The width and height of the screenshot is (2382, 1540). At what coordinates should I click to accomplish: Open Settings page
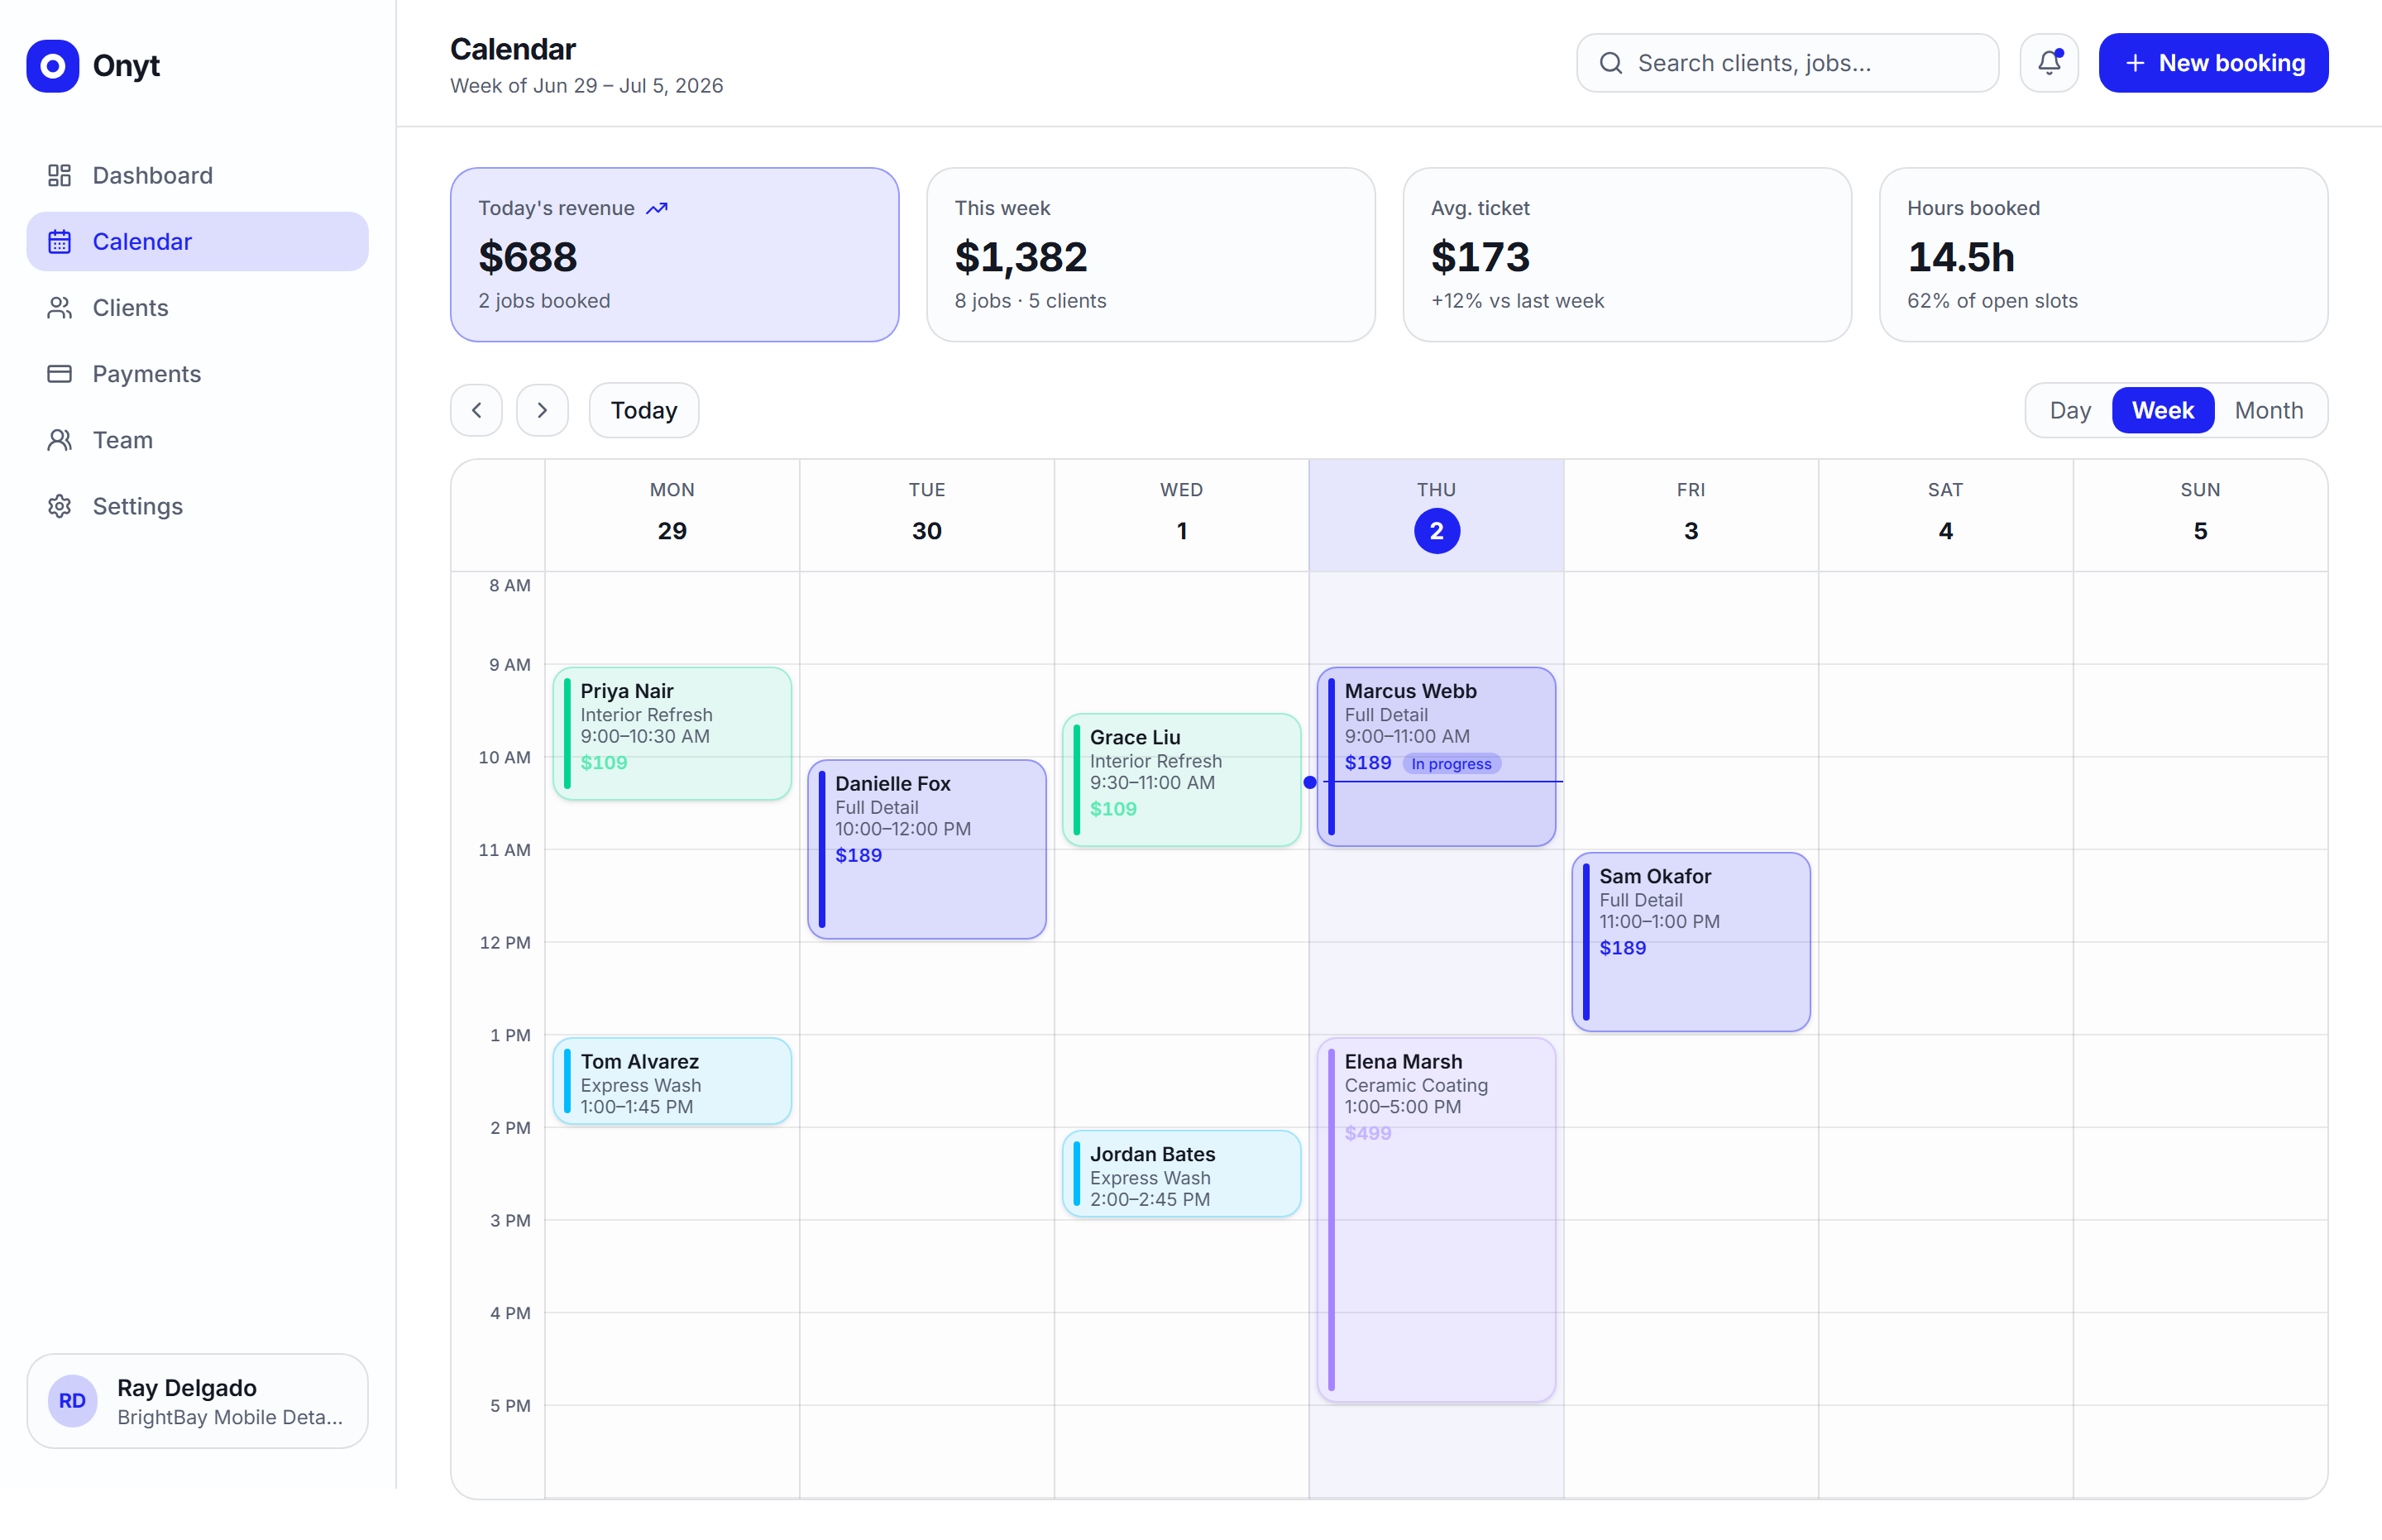point(197,506)
